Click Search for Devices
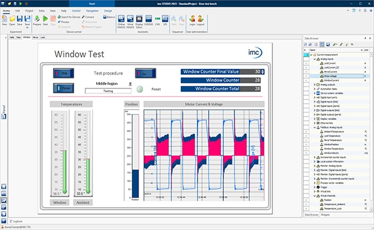The height and width of the screenshot is (249, 374). 69,17
